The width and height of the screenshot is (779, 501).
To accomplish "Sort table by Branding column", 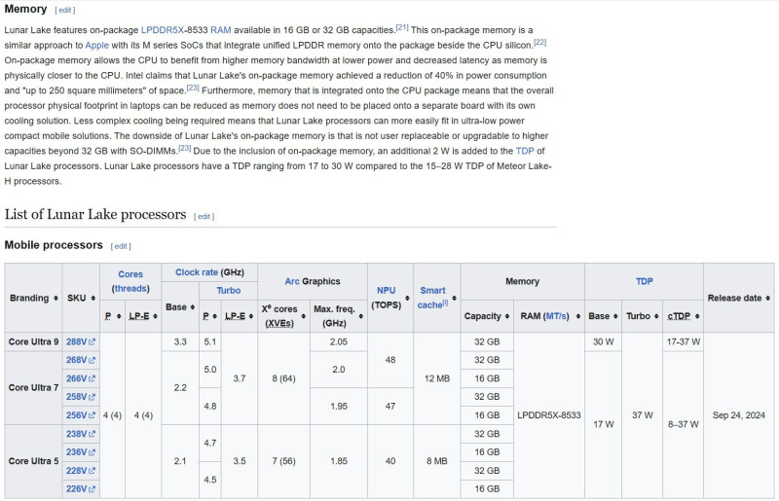I will pos(56,298).
